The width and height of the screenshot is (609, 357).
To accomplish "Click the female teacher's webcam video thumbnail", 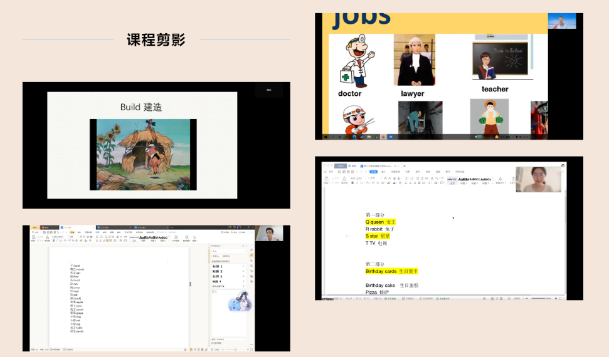I will pyautogui.click(x=538, y=179).
